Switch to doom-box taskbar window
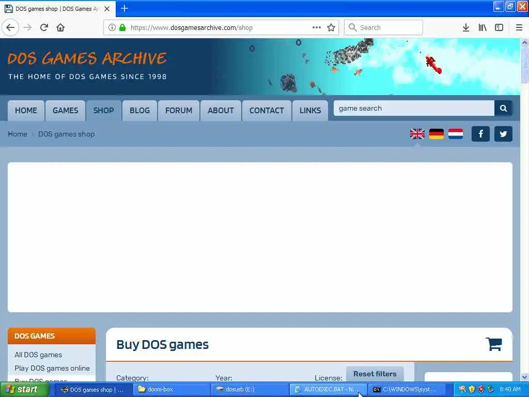 (171, 390)
